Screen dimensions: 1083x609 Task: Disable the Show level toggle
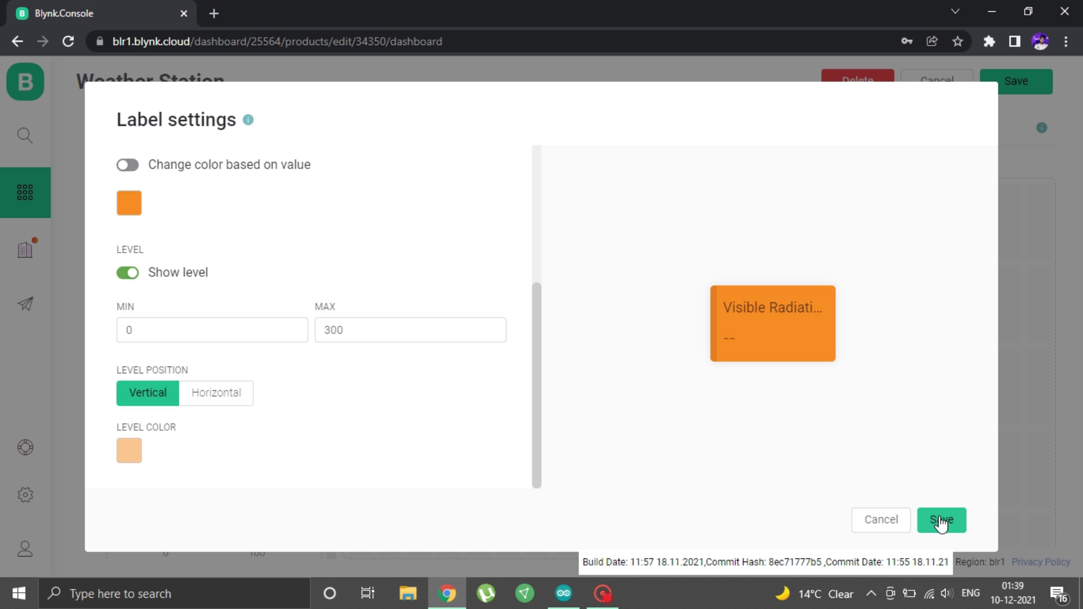(127, 271)
